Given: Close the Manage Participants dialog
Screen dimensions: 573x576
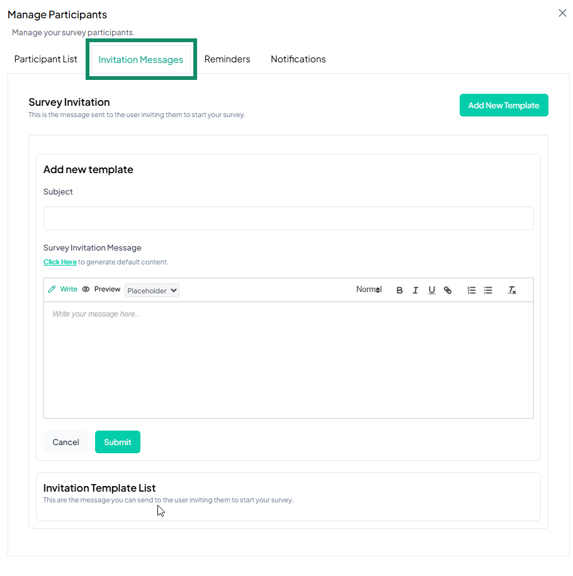Looking at the screenshot, I should click(x=562, y=13).
